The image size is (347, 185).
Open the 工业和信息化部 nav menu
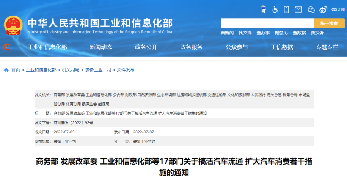click(47, 47)
